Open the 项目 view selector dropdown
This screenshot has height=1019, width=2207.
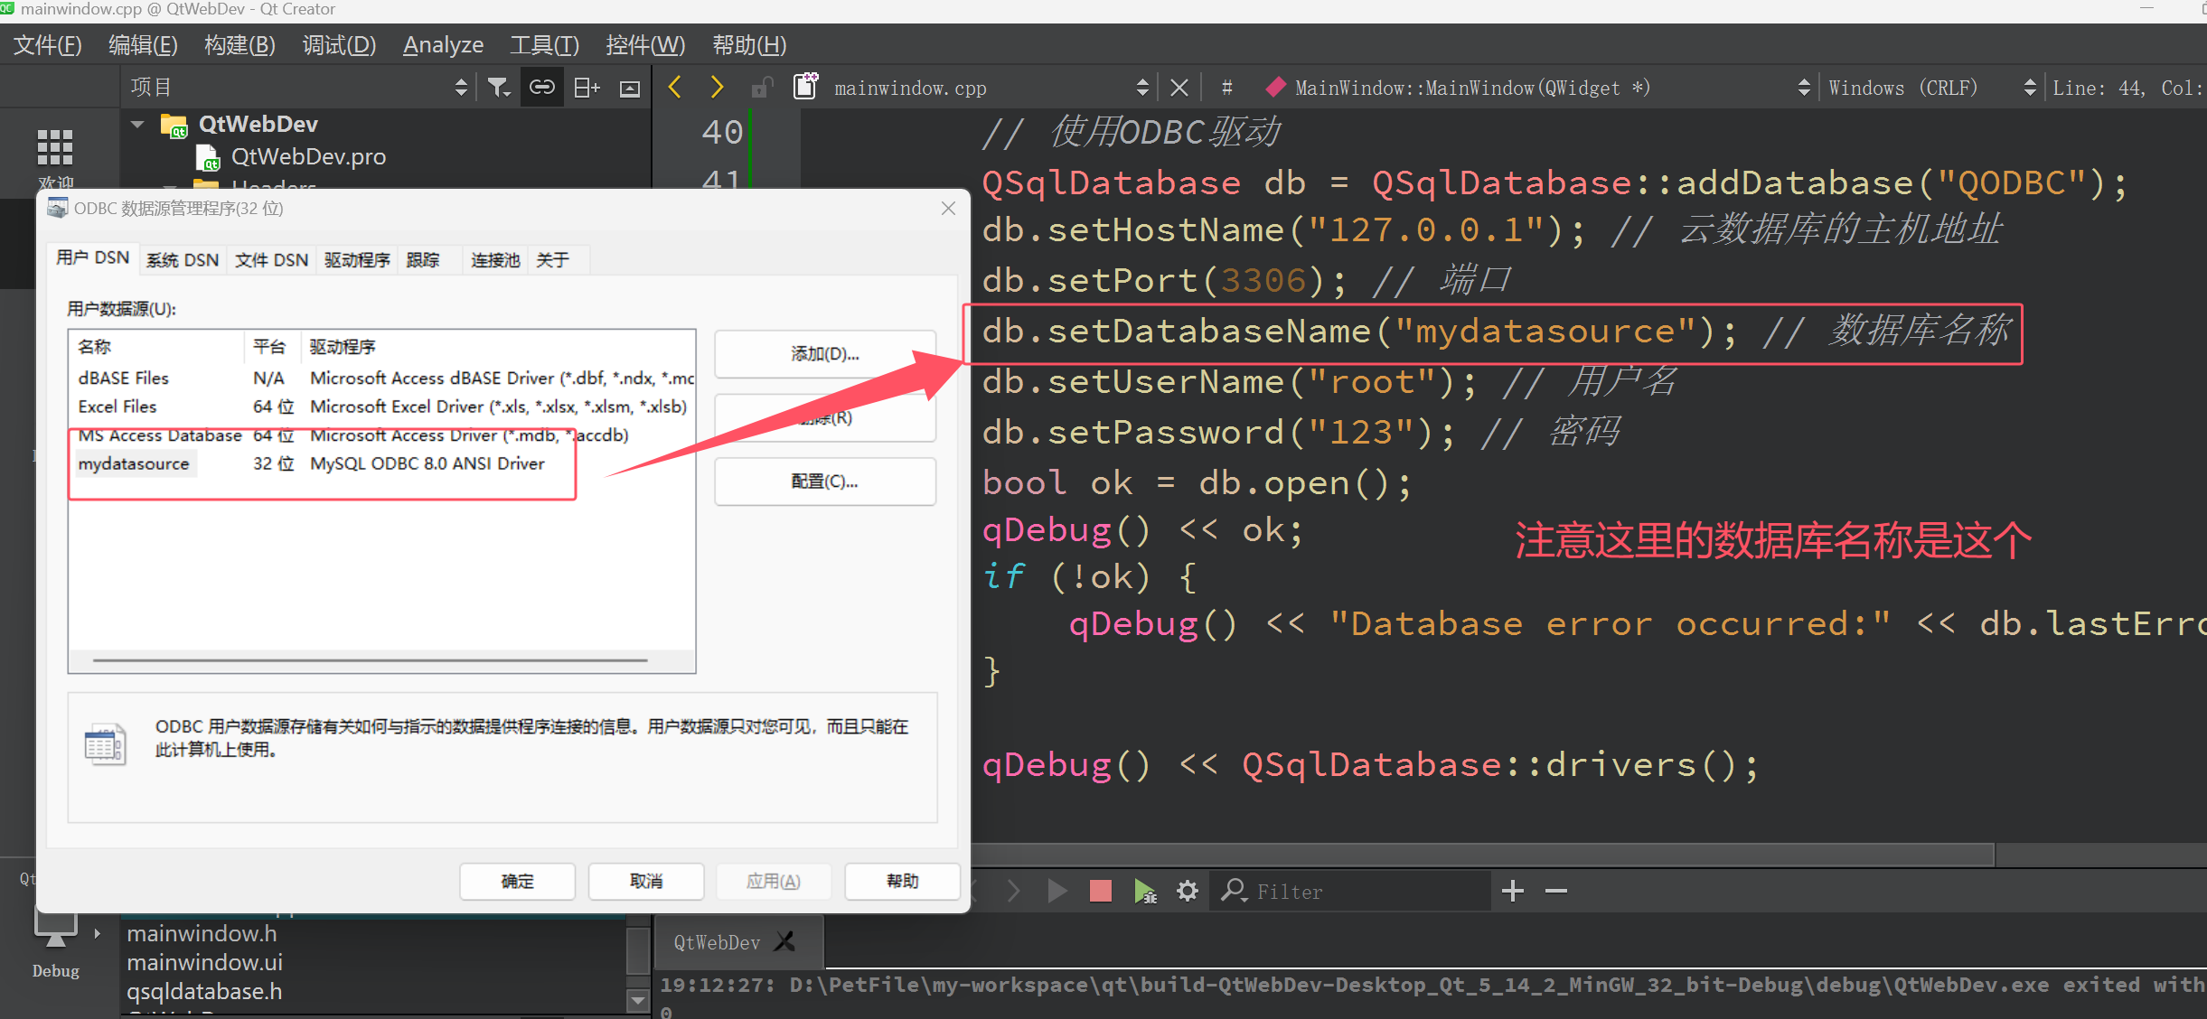coord(461,88)
